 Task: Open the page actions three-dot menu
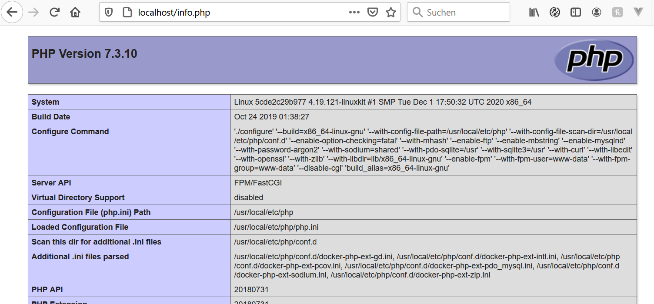354,12
